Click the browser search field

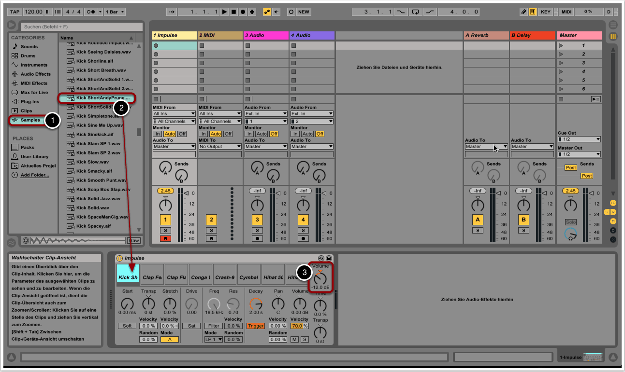point(81,27)
